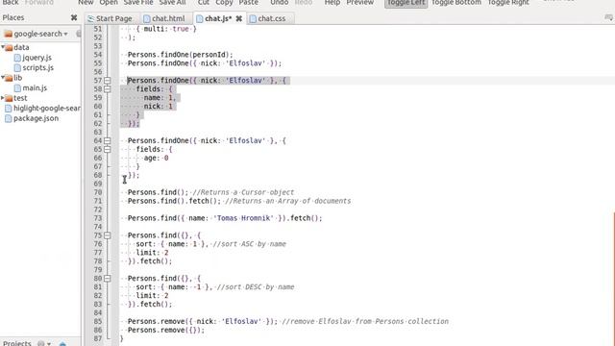The height and width of the screenshot is (346, 615).
Task: Click comment '//Returns a Cursor object'
Action: pyautogui.click(x=243, y=192)
